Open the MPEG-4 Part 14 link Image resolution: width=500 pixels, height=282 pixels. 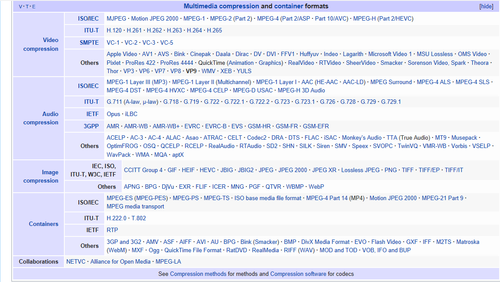(x=327, y=198)
